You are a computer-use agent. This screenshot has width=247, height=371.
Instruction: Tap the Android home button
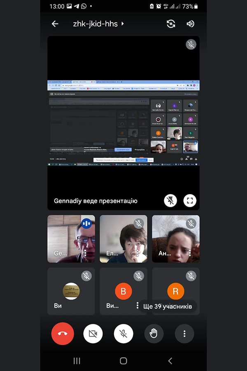(x=123, y=361)
